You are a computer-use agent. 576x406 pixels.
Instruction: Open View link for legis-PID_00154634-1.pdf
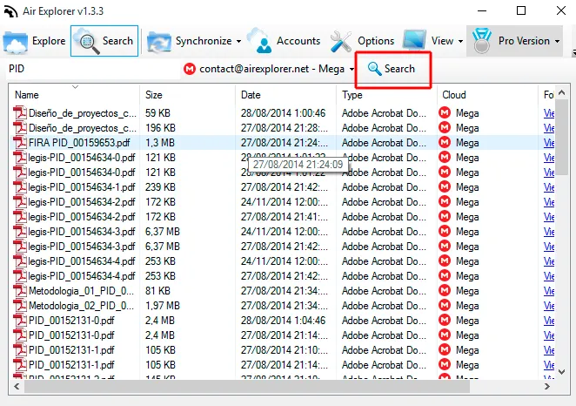tap(549, 187)
